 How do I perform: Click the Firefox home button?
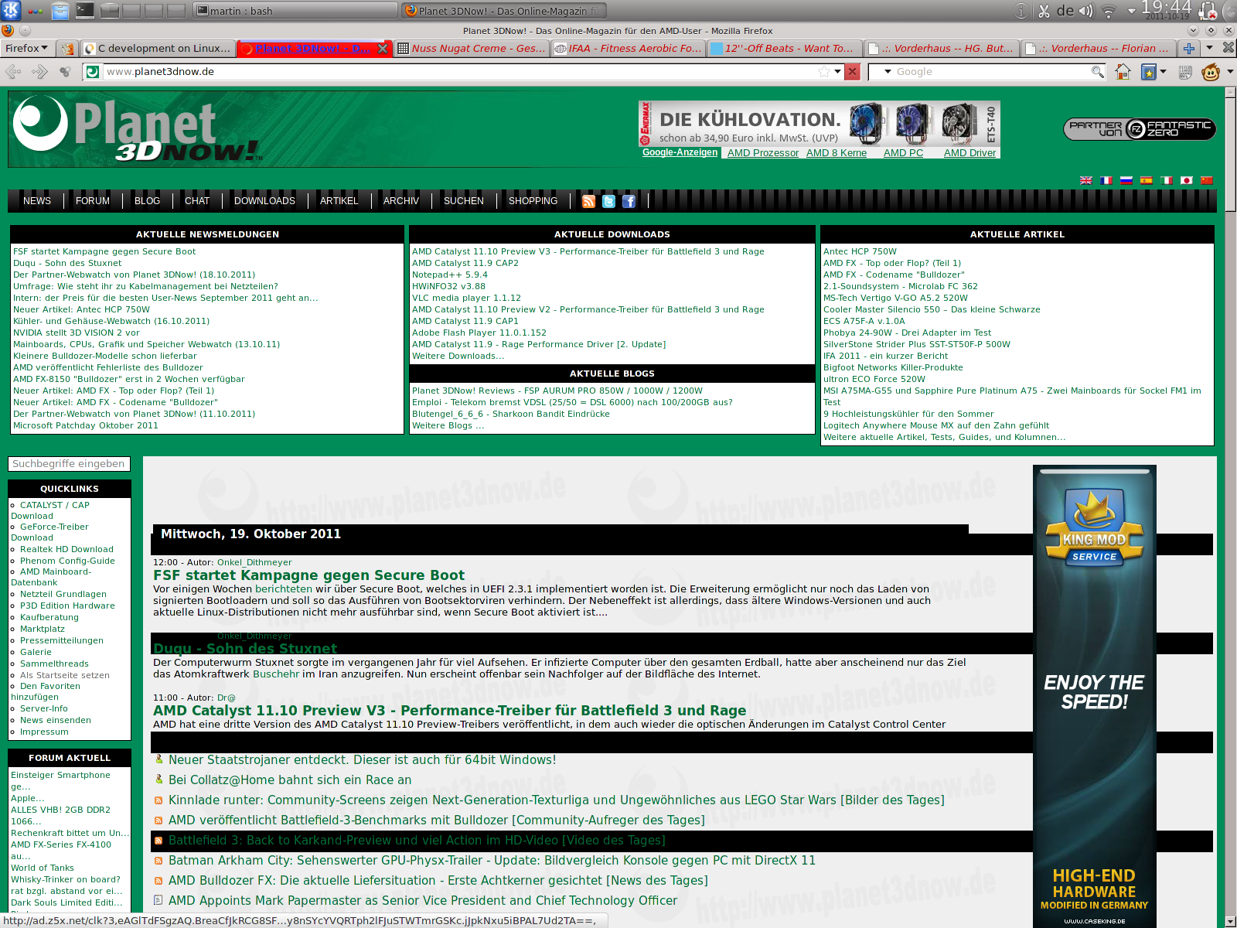click(x=1123, y=72)
